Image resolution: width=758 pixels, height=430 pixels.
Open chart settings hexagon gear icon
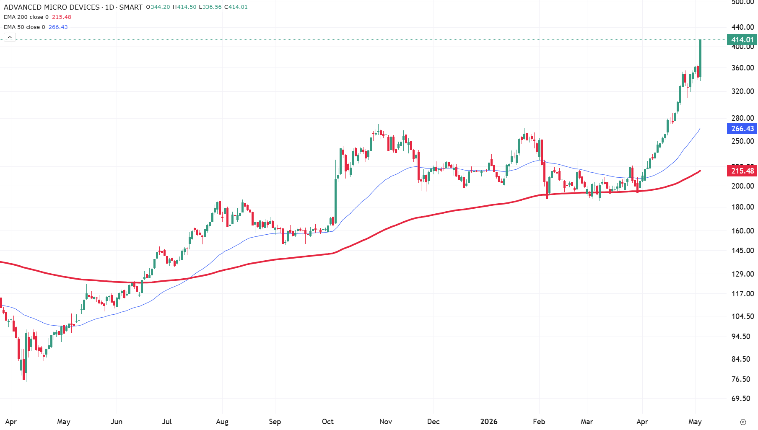click(x=743, y=422)
